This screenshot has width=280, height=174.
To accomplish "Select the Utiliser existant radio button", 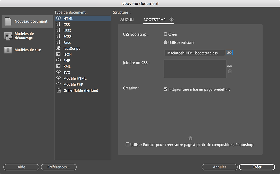I will 165,43.
